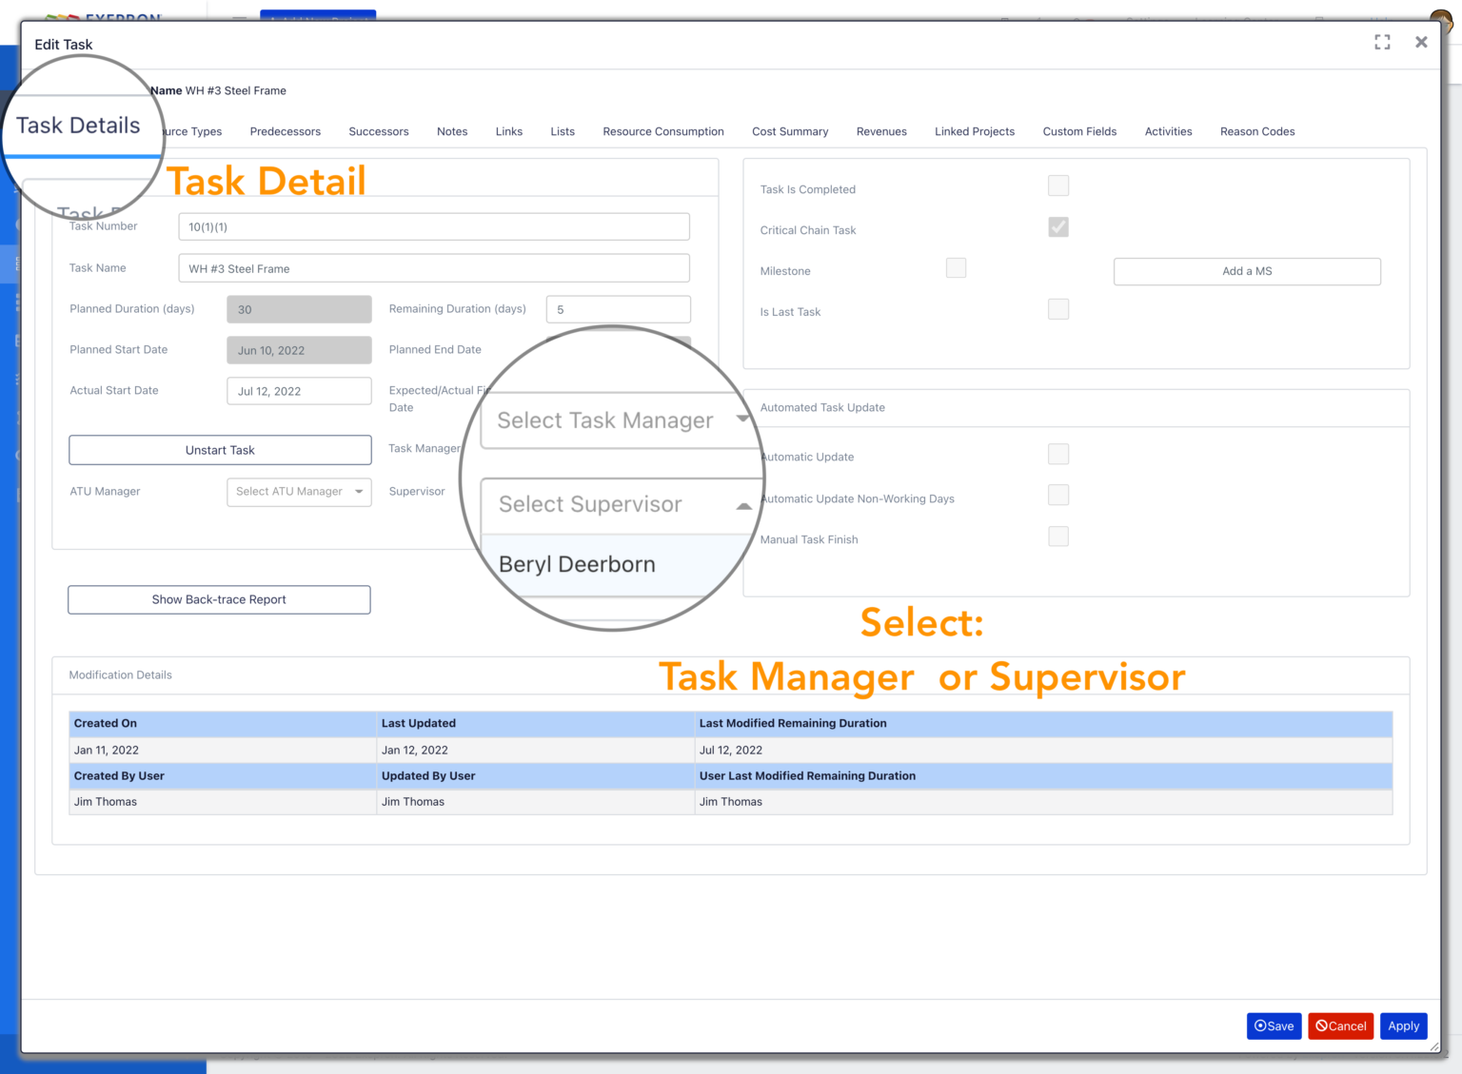1462x1074 pixels.
Task: Enable the Milestone checkbox
Action: tap(956, 268)
